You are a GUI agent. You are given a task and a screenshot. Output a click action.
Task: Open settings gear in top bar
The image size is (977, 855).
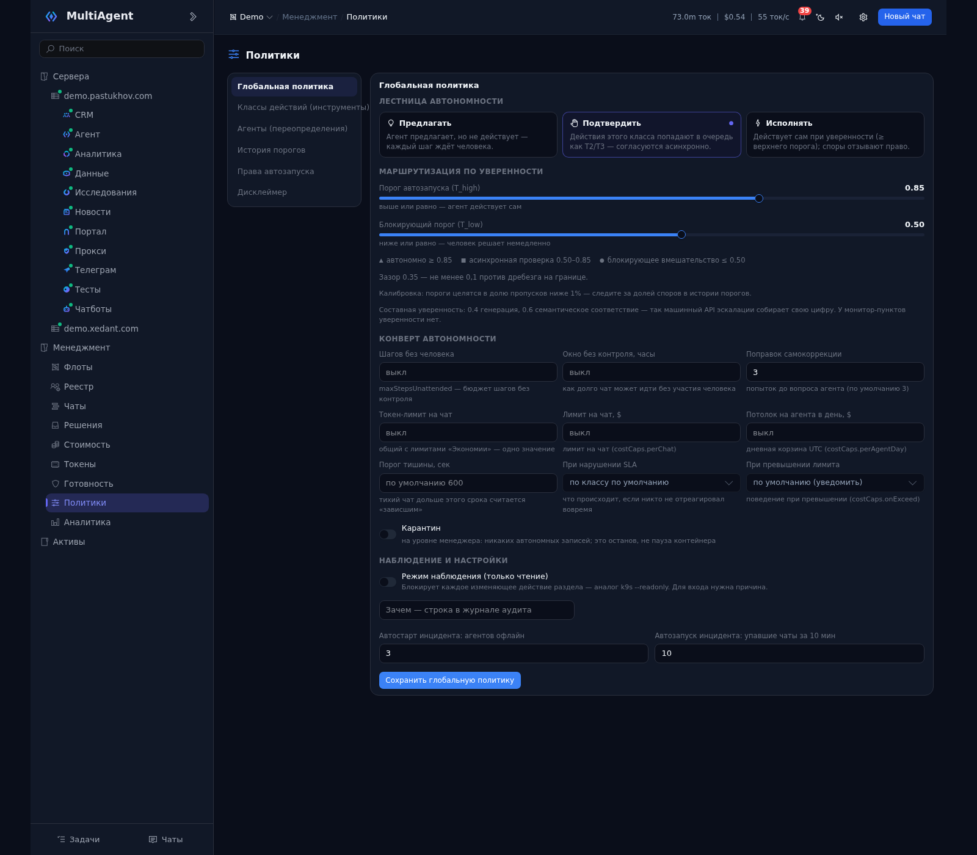tap(863, 17)
